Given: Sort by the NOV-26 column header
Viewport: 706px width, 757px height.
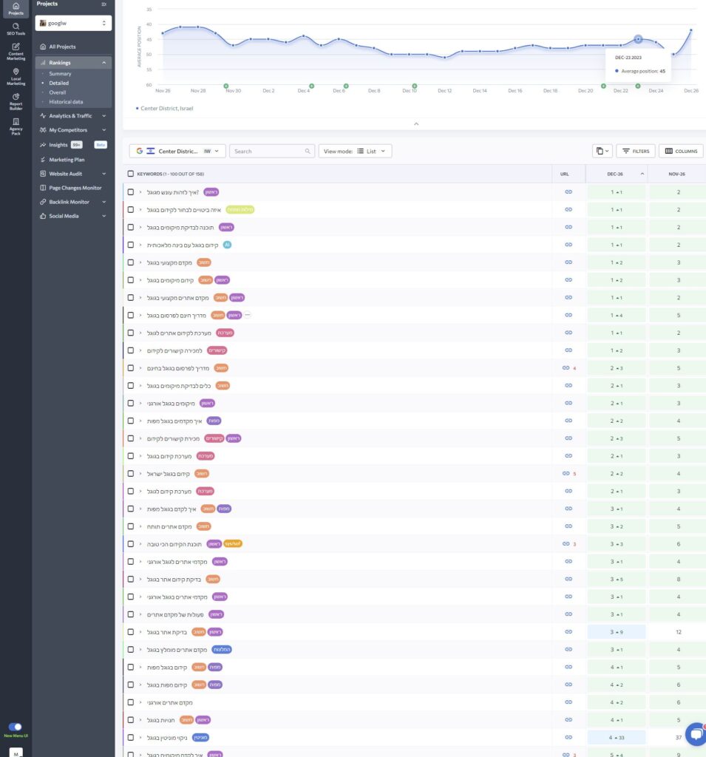Looking at the screenshot, I should [676, 174].
